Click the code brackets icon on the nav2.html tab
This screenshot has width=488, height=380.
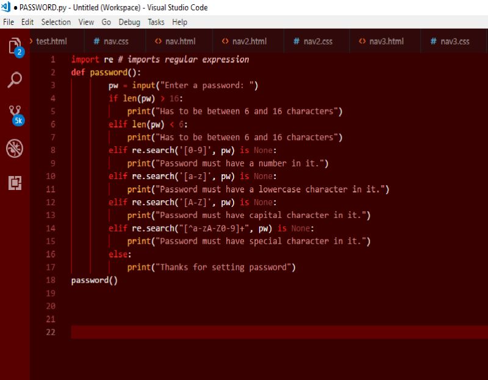[225, 41]
